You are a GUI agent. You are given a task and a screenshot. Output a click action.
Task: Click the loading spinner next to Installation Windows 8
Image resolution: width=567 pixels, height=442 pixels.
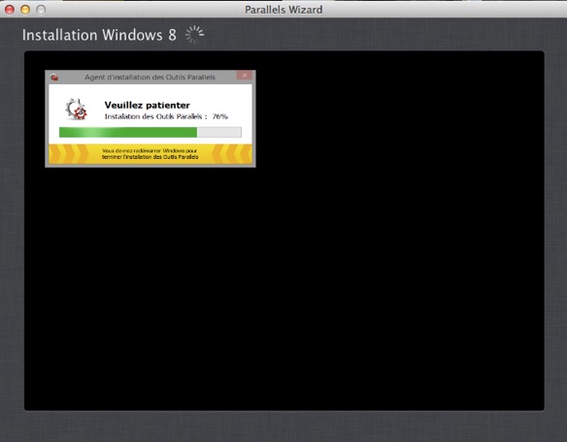coord(194,35)
